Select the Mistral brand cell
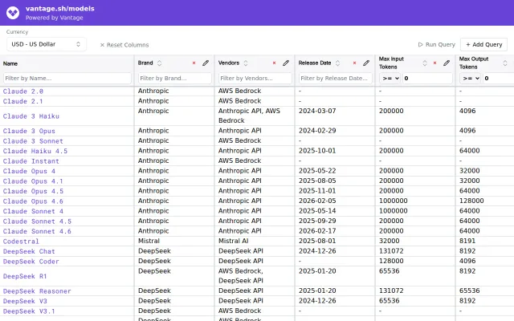Viewport: 514px width, 321px height. (x=174, y=241)
